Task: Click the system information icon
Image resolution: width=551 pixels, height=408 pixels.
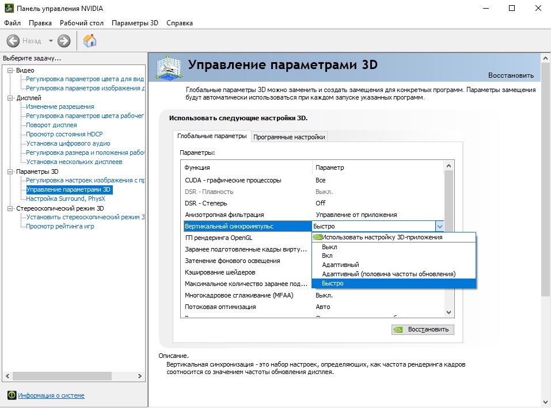Action: (12, 395)
